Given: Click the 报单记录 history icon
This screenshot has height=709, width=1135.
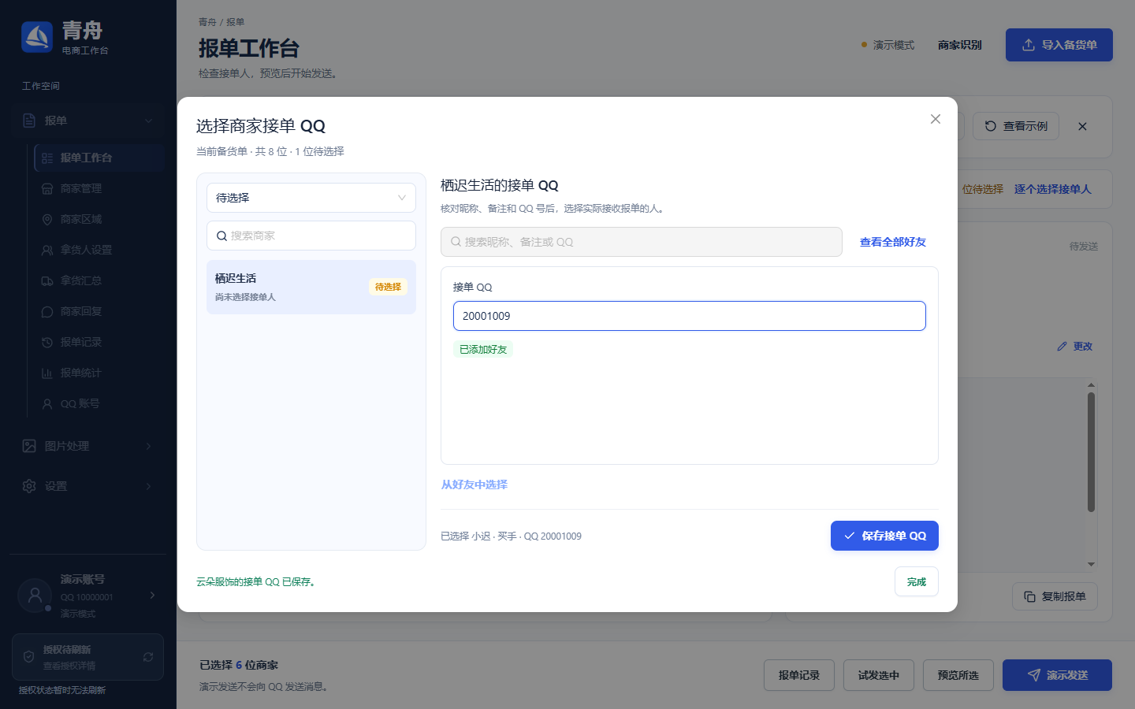Looking at the screenshot, I should [47, 342].
